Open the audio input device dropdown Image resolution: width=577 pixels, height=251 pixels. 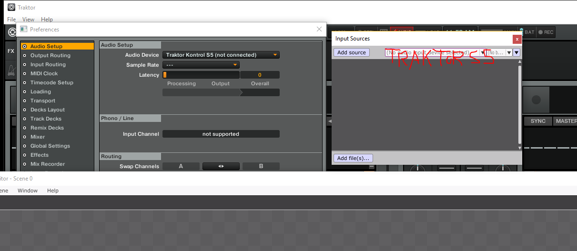(x=435, y=52)
